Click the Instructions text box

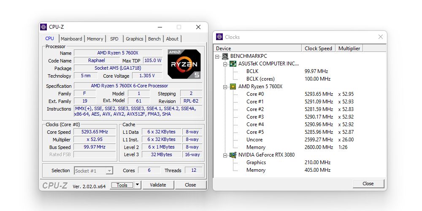pyautogui.click(x=138, y=111)
